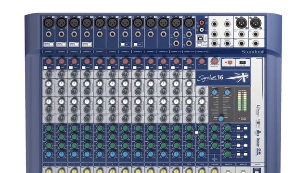Click the third green aux knob on channel 8

138,145
